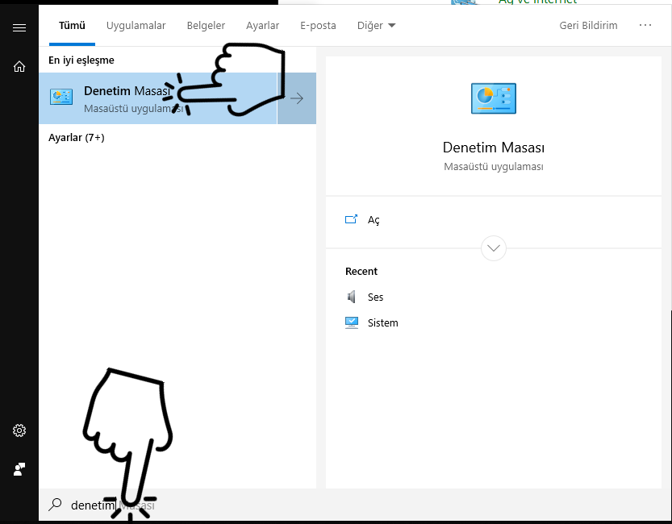Switch to the Ayarlar tab
Viewport: 672px width, 524px height.
pyautogui.click(x=262, y=26)
